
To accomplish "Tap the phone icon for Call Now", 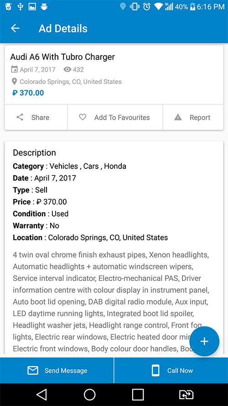I will point(155,370).
